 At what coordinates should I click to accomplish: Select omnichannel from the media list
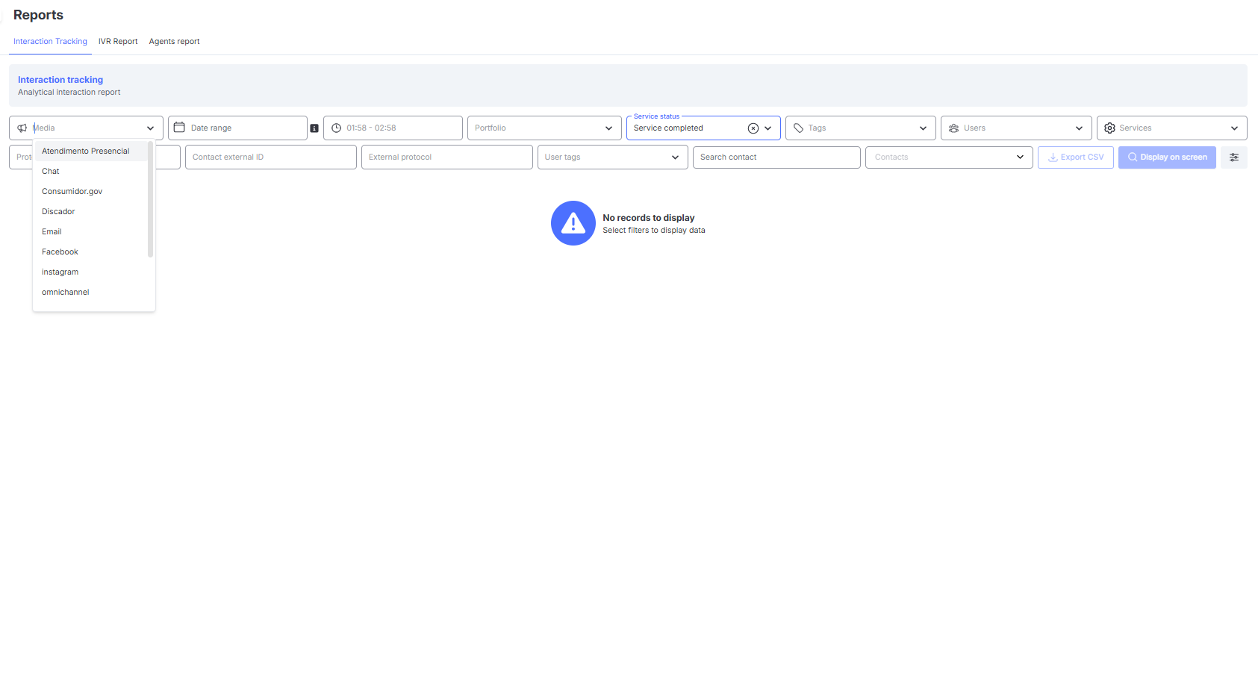[x=91, y=292]
